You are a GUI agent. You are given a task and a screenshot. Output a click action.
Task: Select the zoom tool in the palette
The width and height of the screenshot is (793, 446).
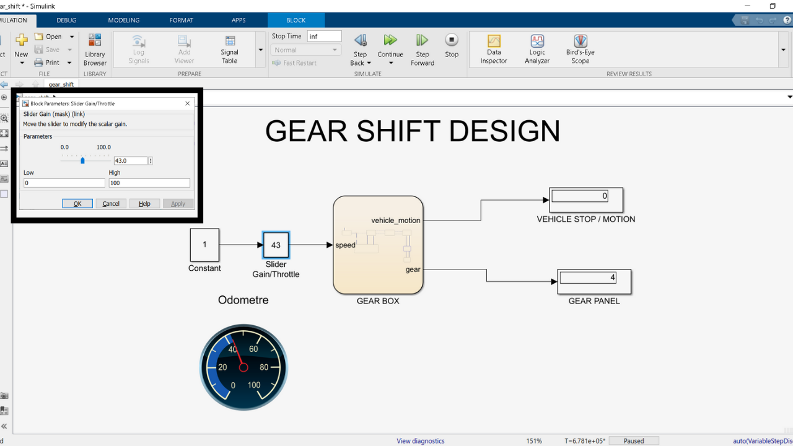(x=4, y=118)
